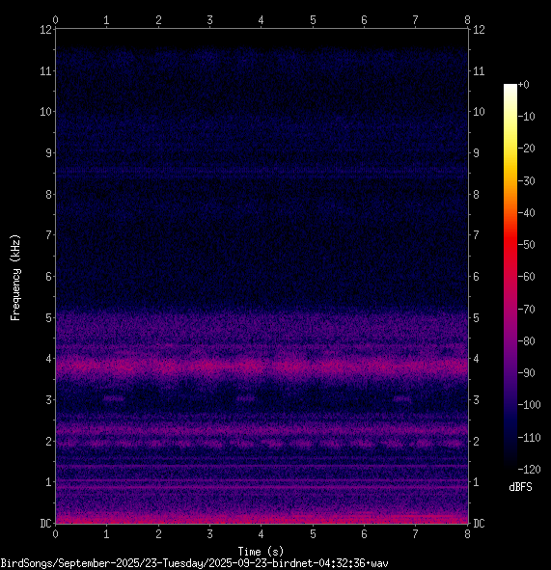Click the wav file path text

[x=194, y=563]
